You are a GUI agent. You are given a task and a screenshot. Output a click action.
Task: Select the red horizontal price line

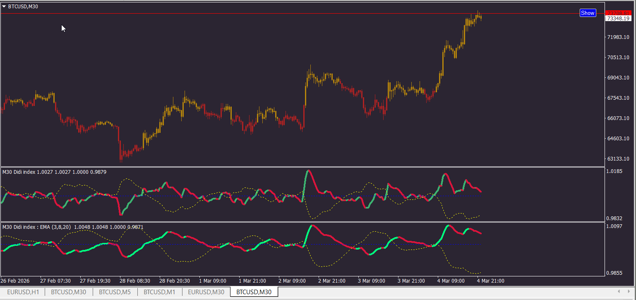click(290, 14)
